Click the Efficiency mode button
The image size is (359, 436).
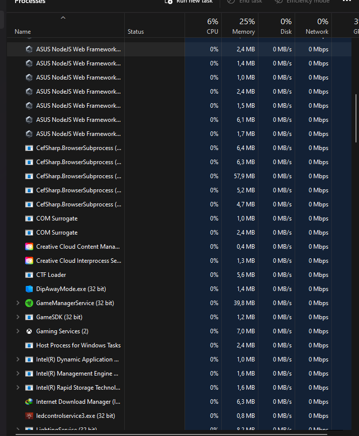pos(302,2)
